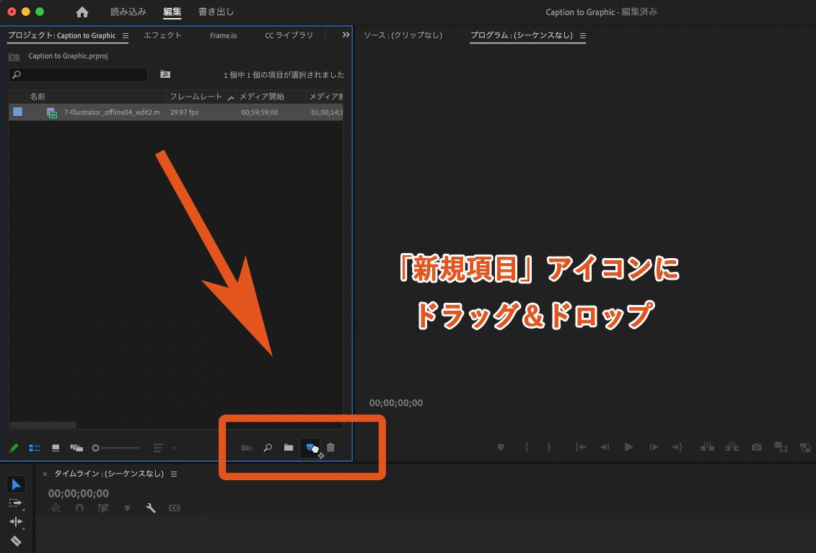The height and width of the screenshot is (553, 816).
Task: Click the timeline Add Marker icon
Action: click(x=127, y=508)
